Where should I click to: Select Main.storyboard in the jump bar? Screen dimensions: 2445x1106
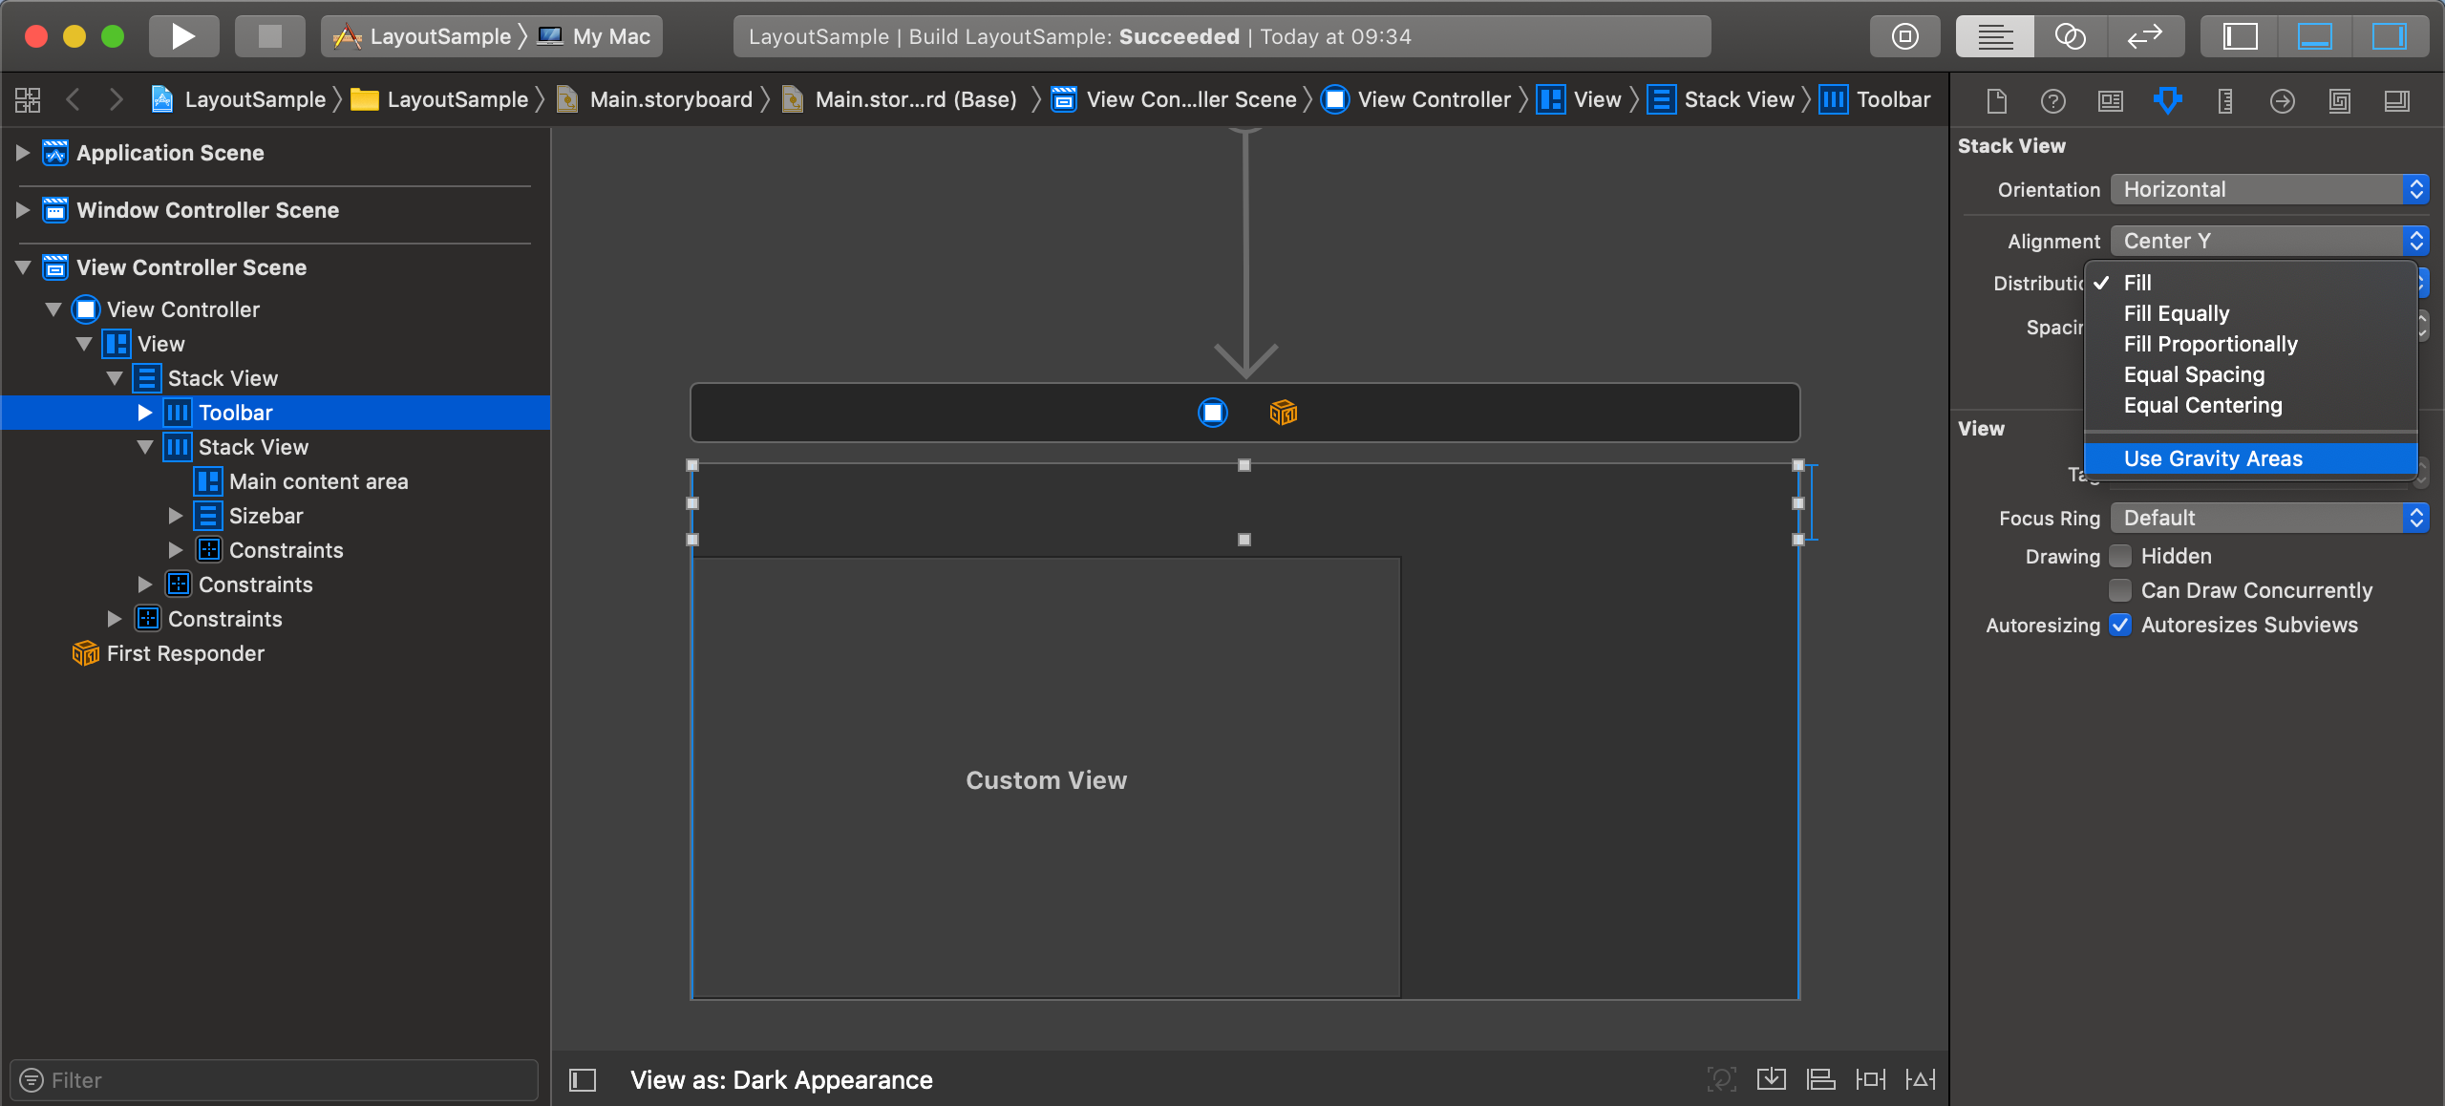click(670, 98)
